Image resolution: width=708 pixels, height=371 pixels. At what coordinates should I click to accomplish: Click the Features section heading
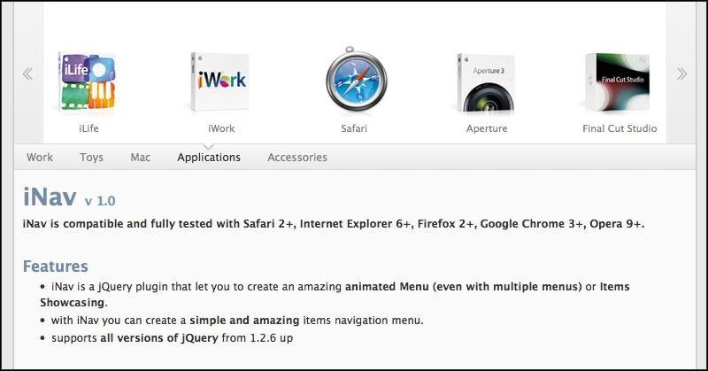click(x=56, y=267)
